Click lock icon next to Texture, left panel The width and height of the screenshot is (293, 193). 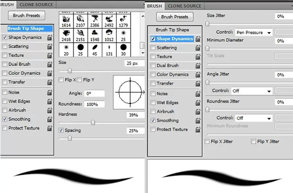tap(50, 55)
